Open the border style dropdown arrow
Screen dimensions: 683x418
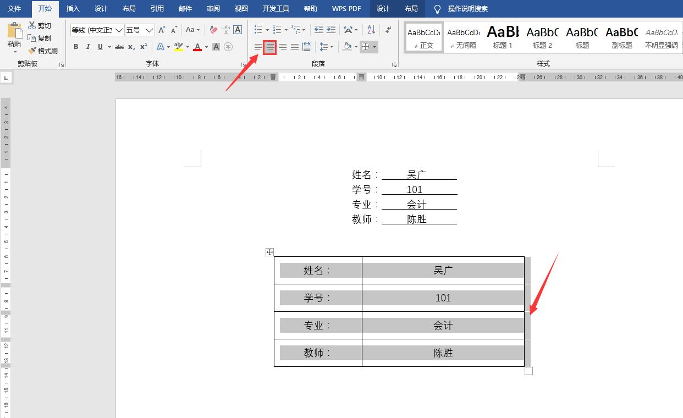click(x=375, y=47)
